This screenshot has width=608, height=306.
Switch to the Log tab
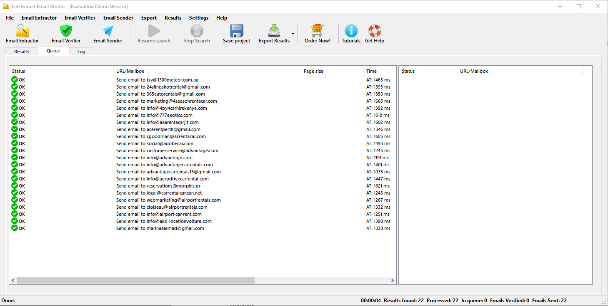[81, 52]
